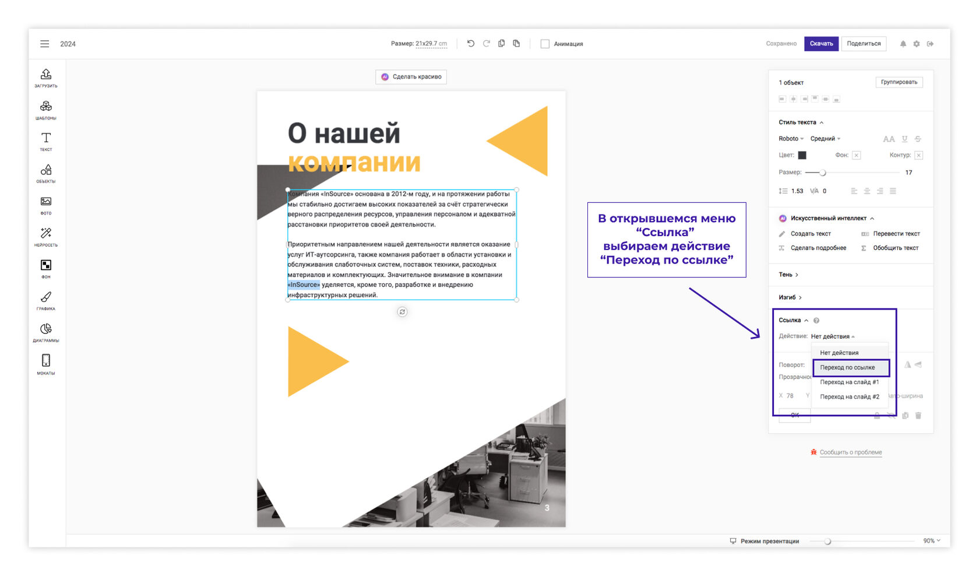This screenshot has width=979, height=576.
Task: Enable the Анимация checkbox
Action: pyautogui.click(x=545, y=44)
